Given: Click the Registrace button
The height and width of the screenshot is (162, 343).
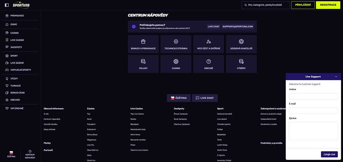Looking at the screenshot, I should [328, 5].
